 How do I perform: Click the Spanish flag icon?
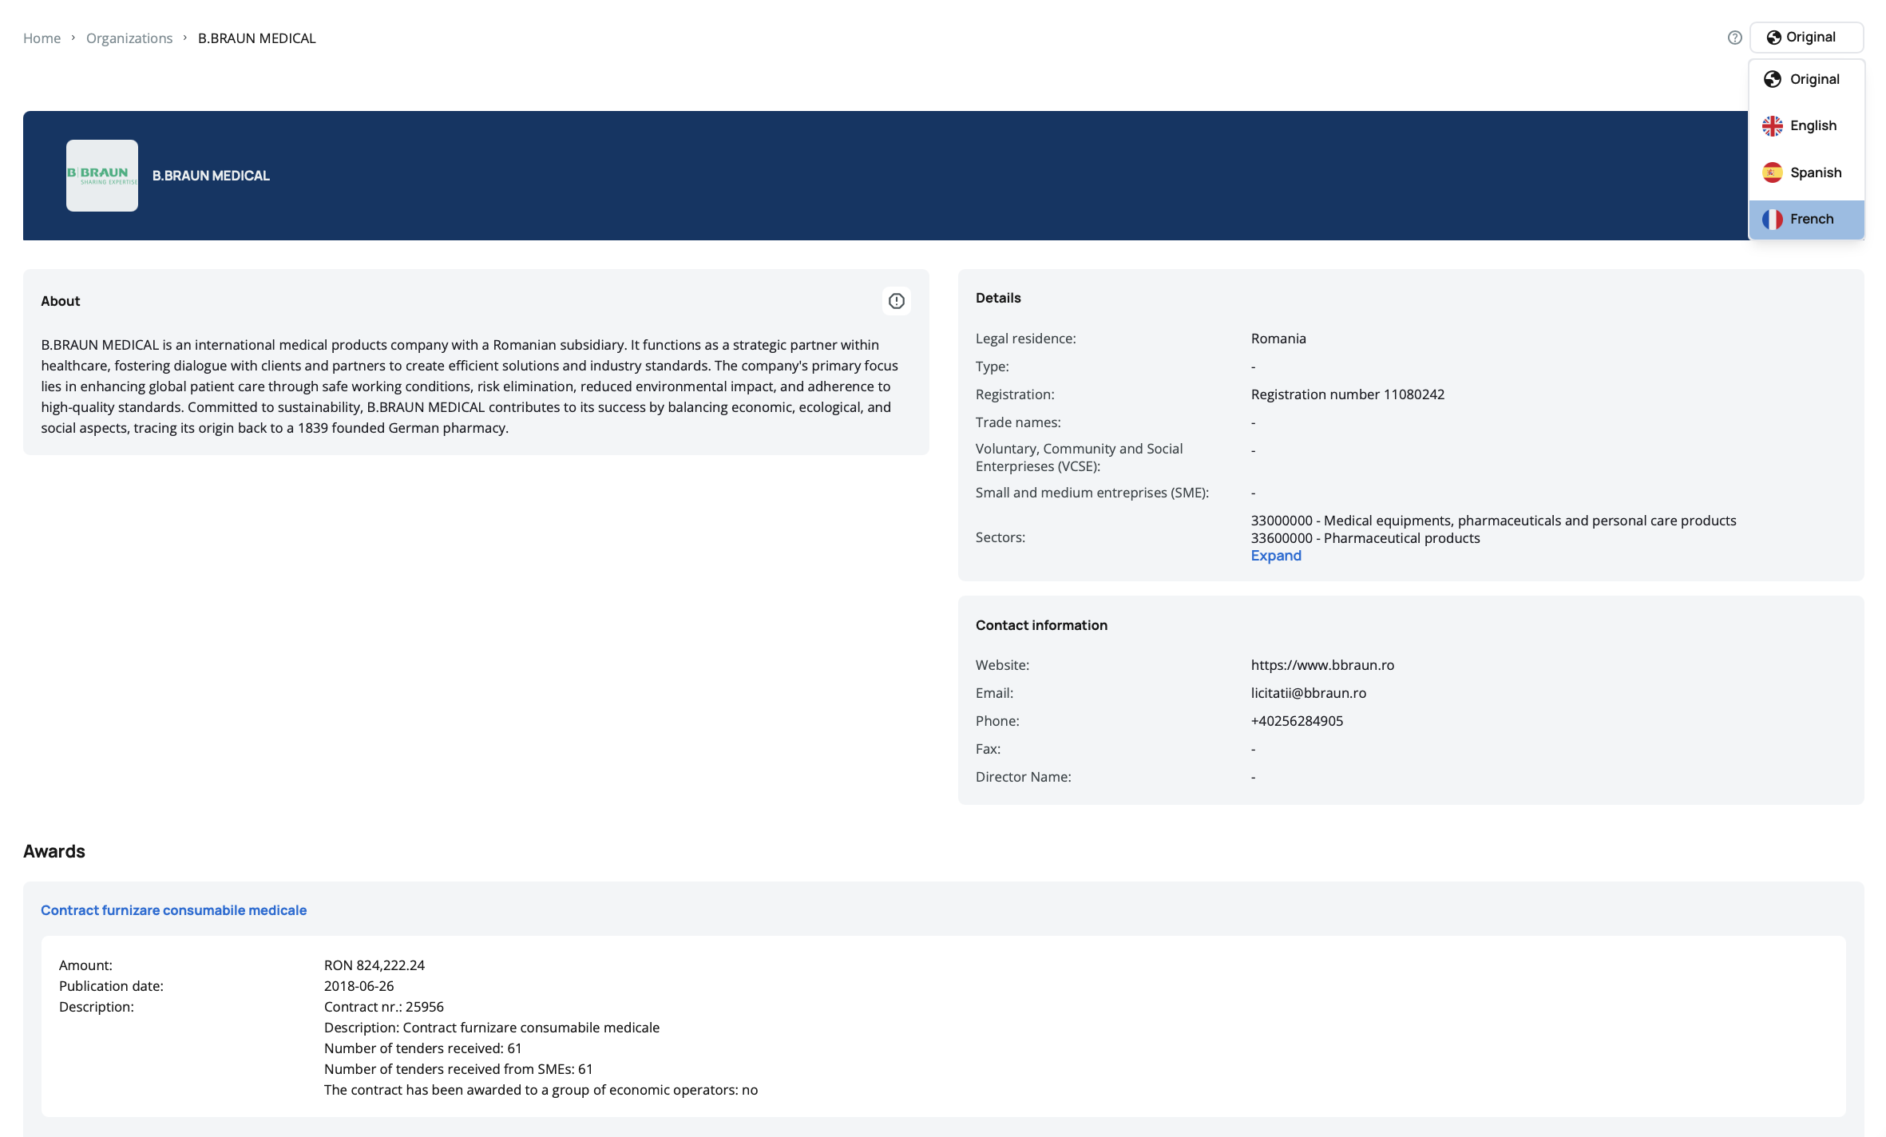coord(1773,172)
